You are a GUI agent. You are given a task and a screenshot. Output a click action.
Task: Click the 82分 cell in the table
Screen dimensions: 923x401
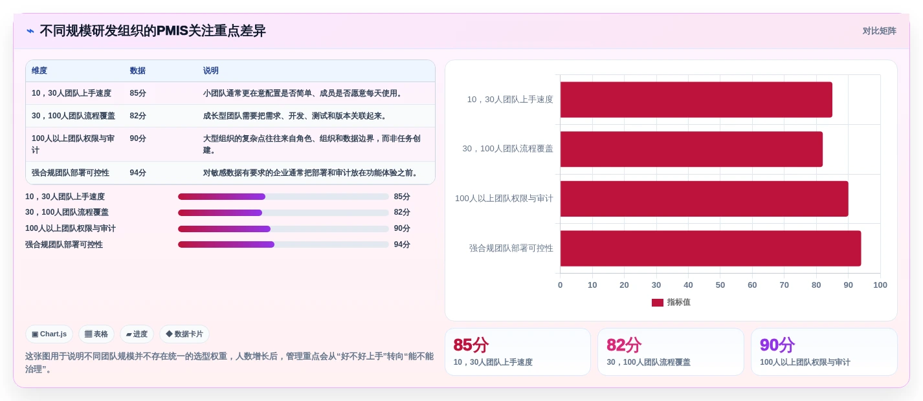(138, 116)
